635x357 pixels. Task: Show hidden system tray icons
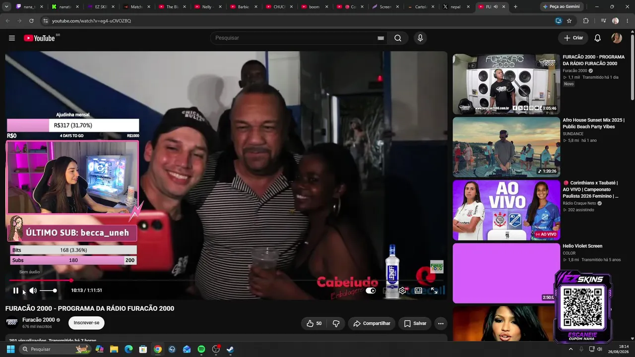[571, 349]
